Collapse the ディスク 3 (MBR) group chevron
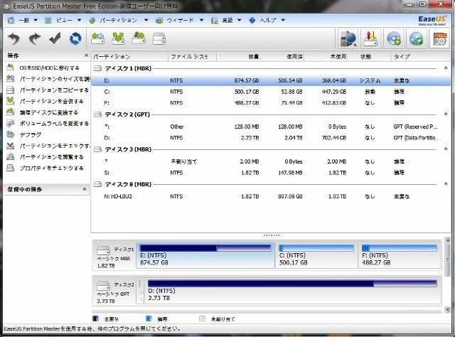Screen dimensions: 455x337 446,149
